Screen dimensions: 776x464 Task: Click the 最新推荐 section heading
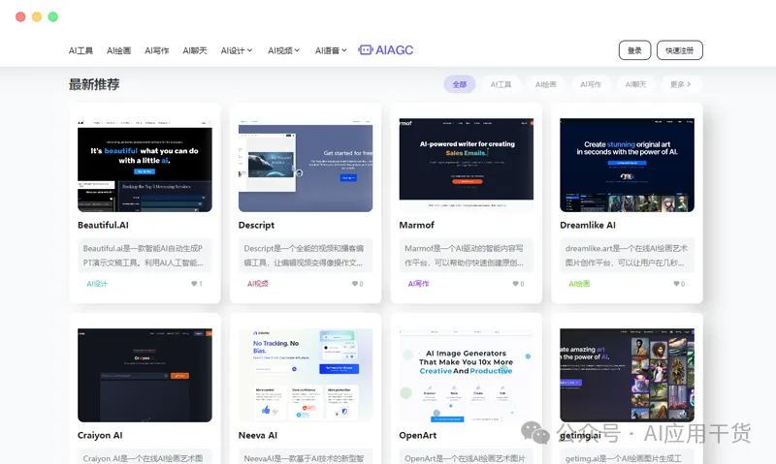click(94, 84)
